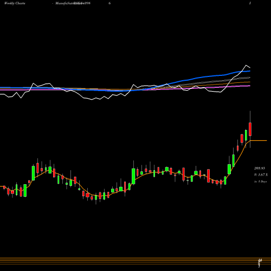Click the "V: 1.67 X" volume label
271x271 pixels.
[261, 175]
